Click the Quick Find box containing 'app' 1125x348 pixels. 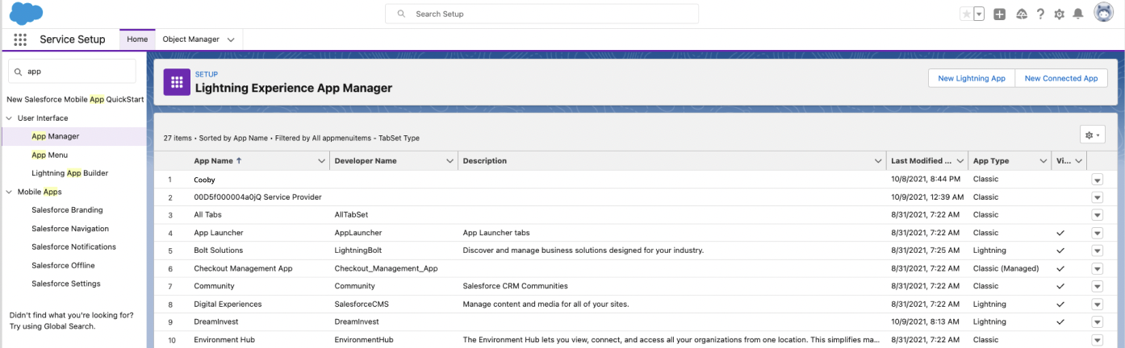click(73, 71)
